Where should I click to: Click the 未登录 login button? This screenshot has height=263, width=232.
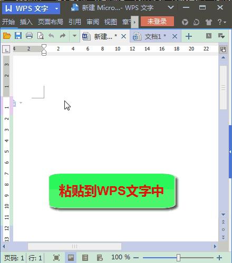157,22
